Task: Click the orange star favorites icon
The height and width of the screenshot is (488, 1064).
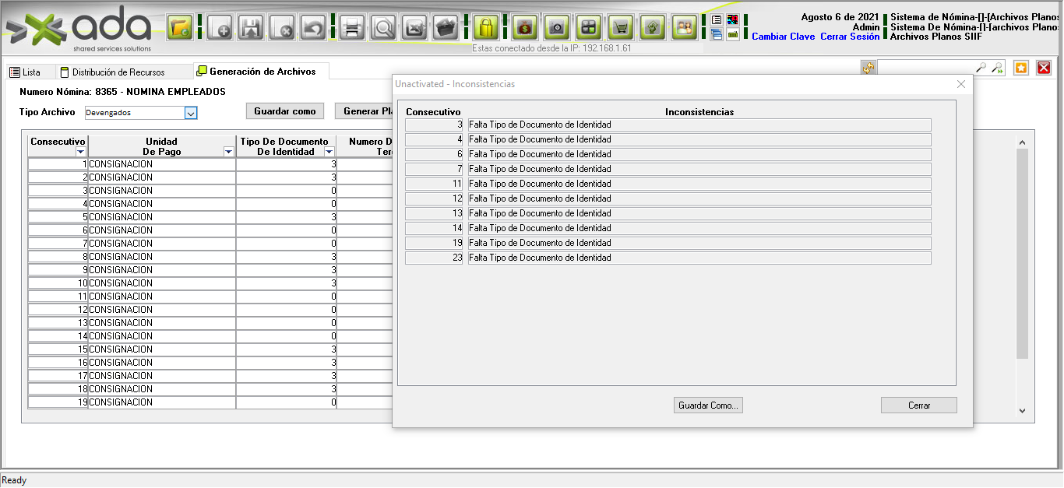Action: coord(1021,68)
